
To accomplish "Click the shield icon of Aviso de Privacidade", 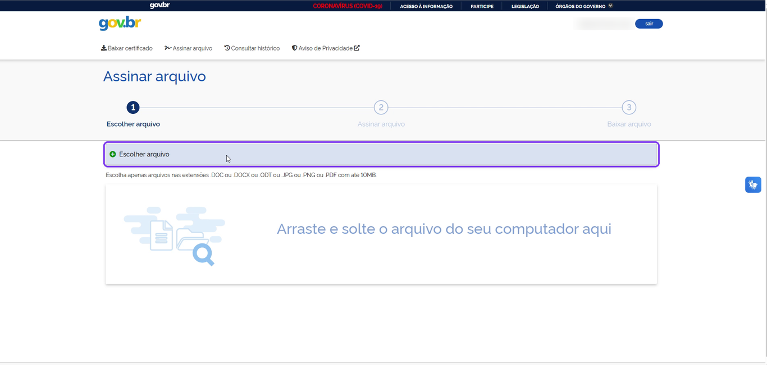I will (294, 48).
